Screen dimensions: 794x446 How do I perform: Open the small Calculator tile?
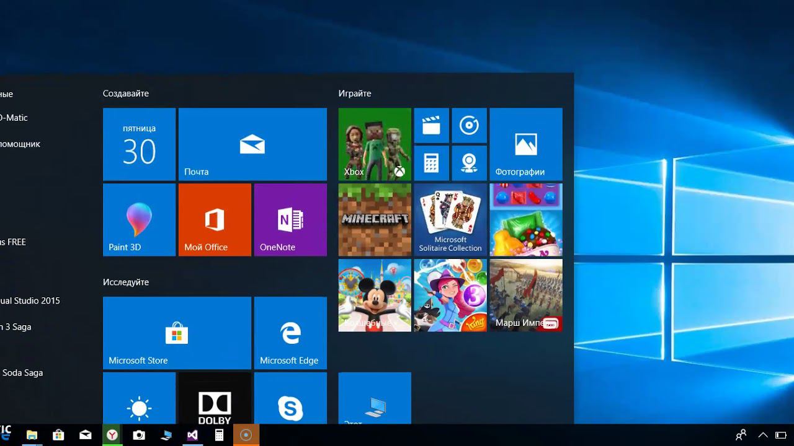click(431, 164)
